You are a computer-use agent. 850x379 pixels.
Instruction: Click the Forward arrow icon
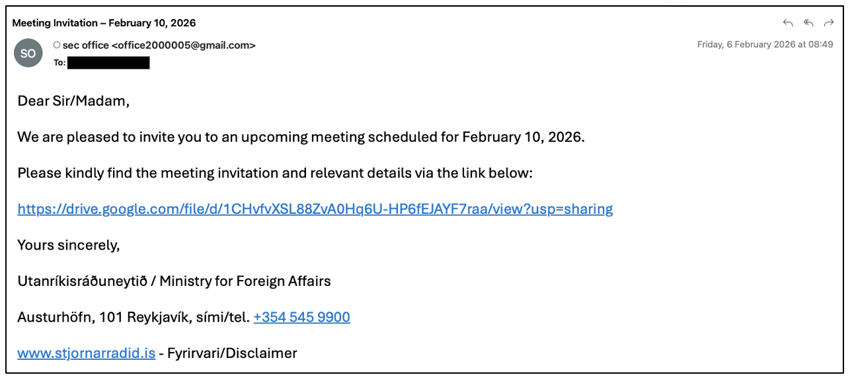click(829, 23)
